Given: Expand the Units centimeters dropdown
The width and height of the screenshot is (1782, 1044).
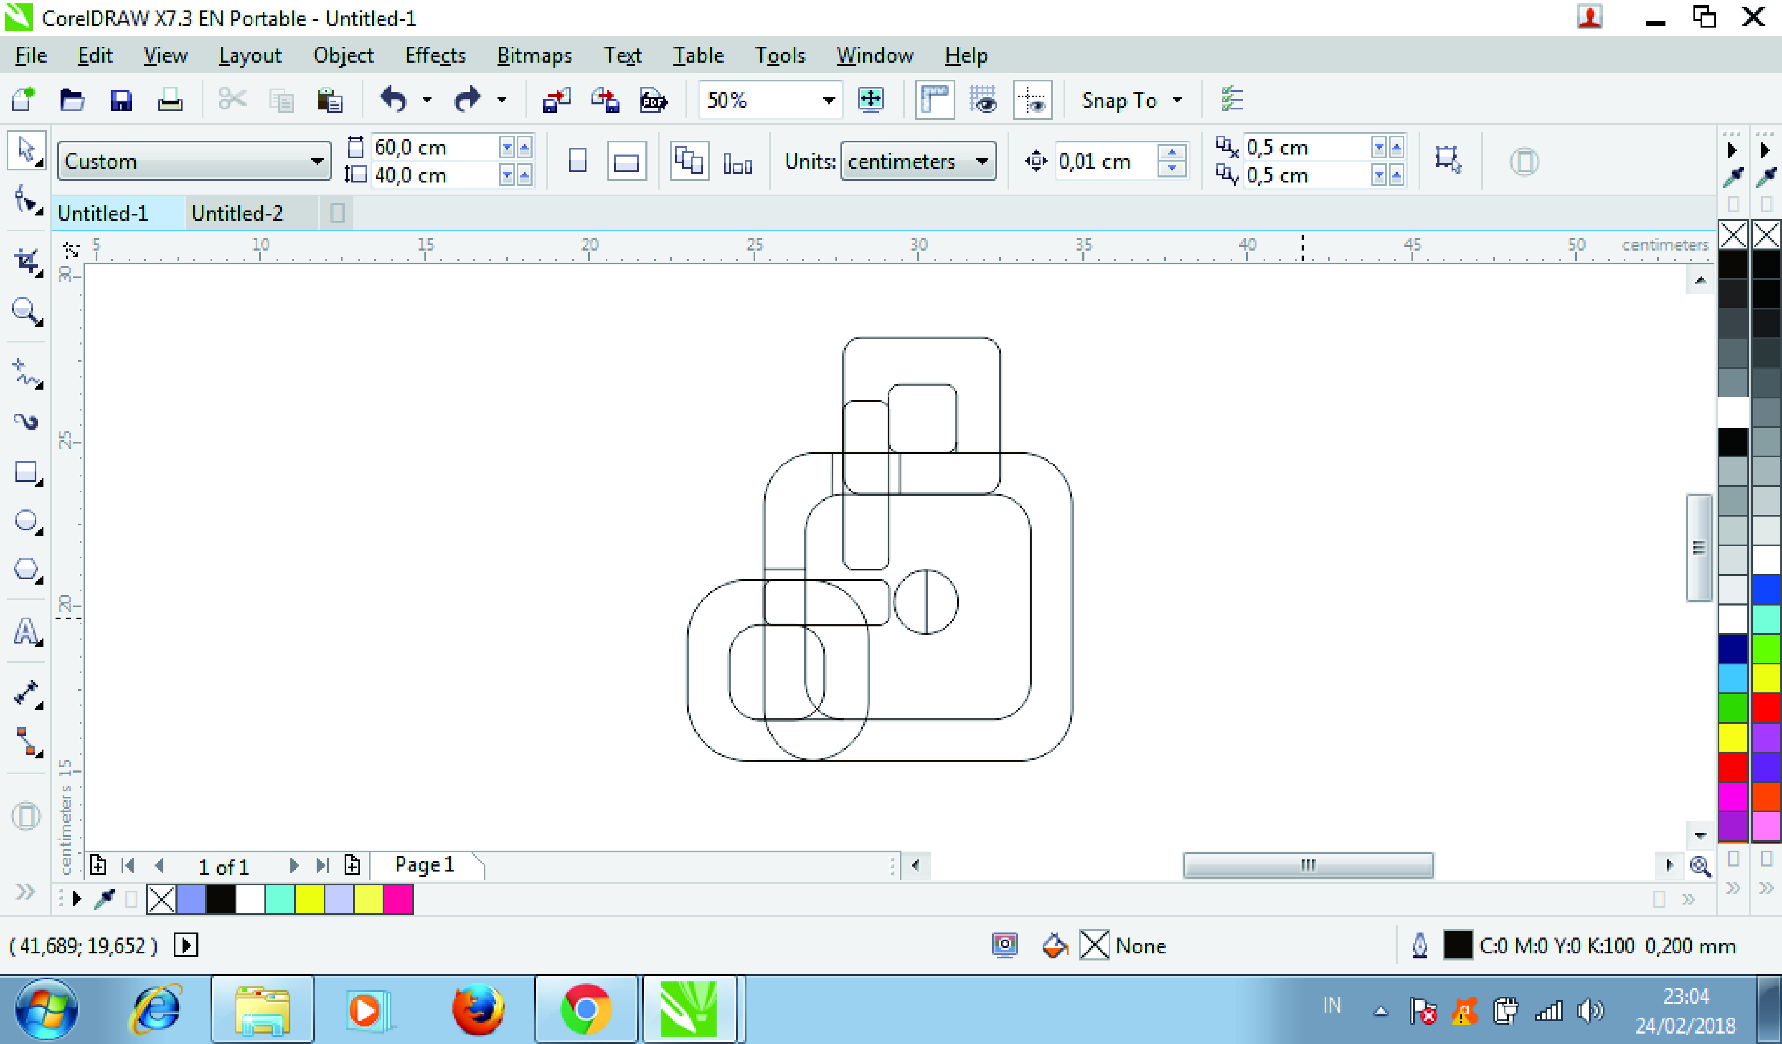Looking at the screenshot, I should pyautogui.click(x=982, y=162).
